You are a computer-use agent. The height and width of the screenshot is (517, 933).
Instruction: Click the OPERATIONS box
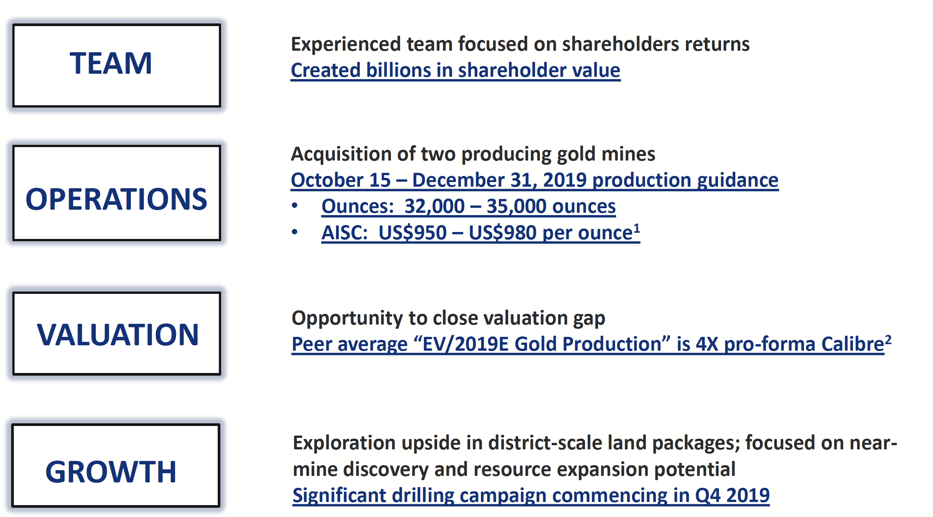pyautogui.click(x=116, y=193)
